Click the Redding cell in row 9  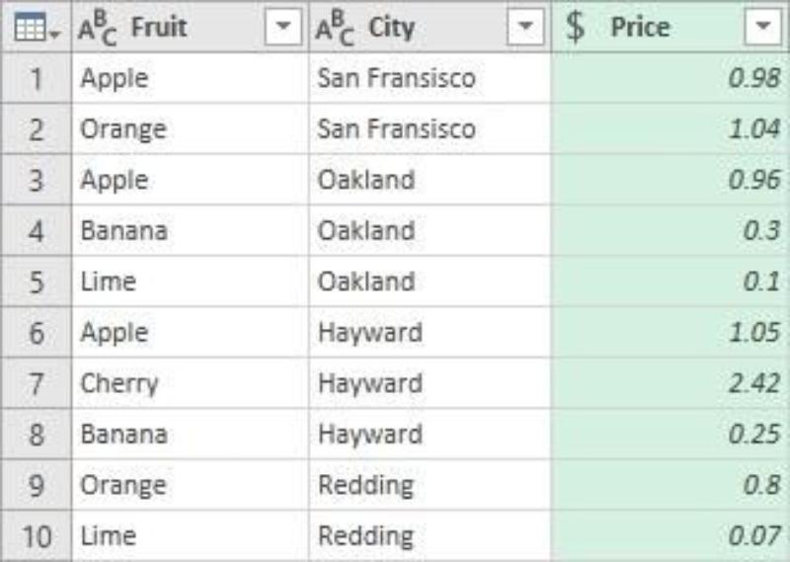(x=365, y=485)
